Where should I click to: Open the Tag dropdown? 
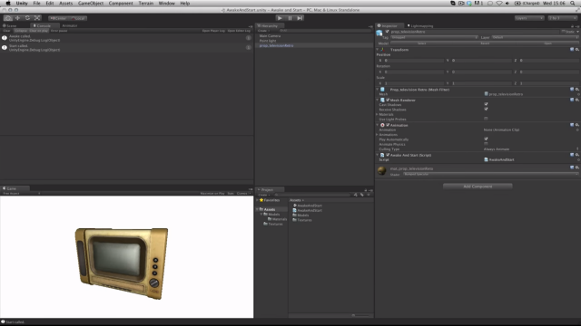pyautogui.click(x=434, y=37)
